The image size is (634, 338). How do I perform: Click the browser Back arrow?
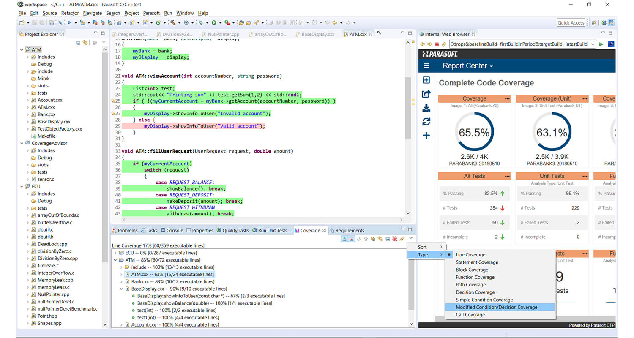(422, 44)
